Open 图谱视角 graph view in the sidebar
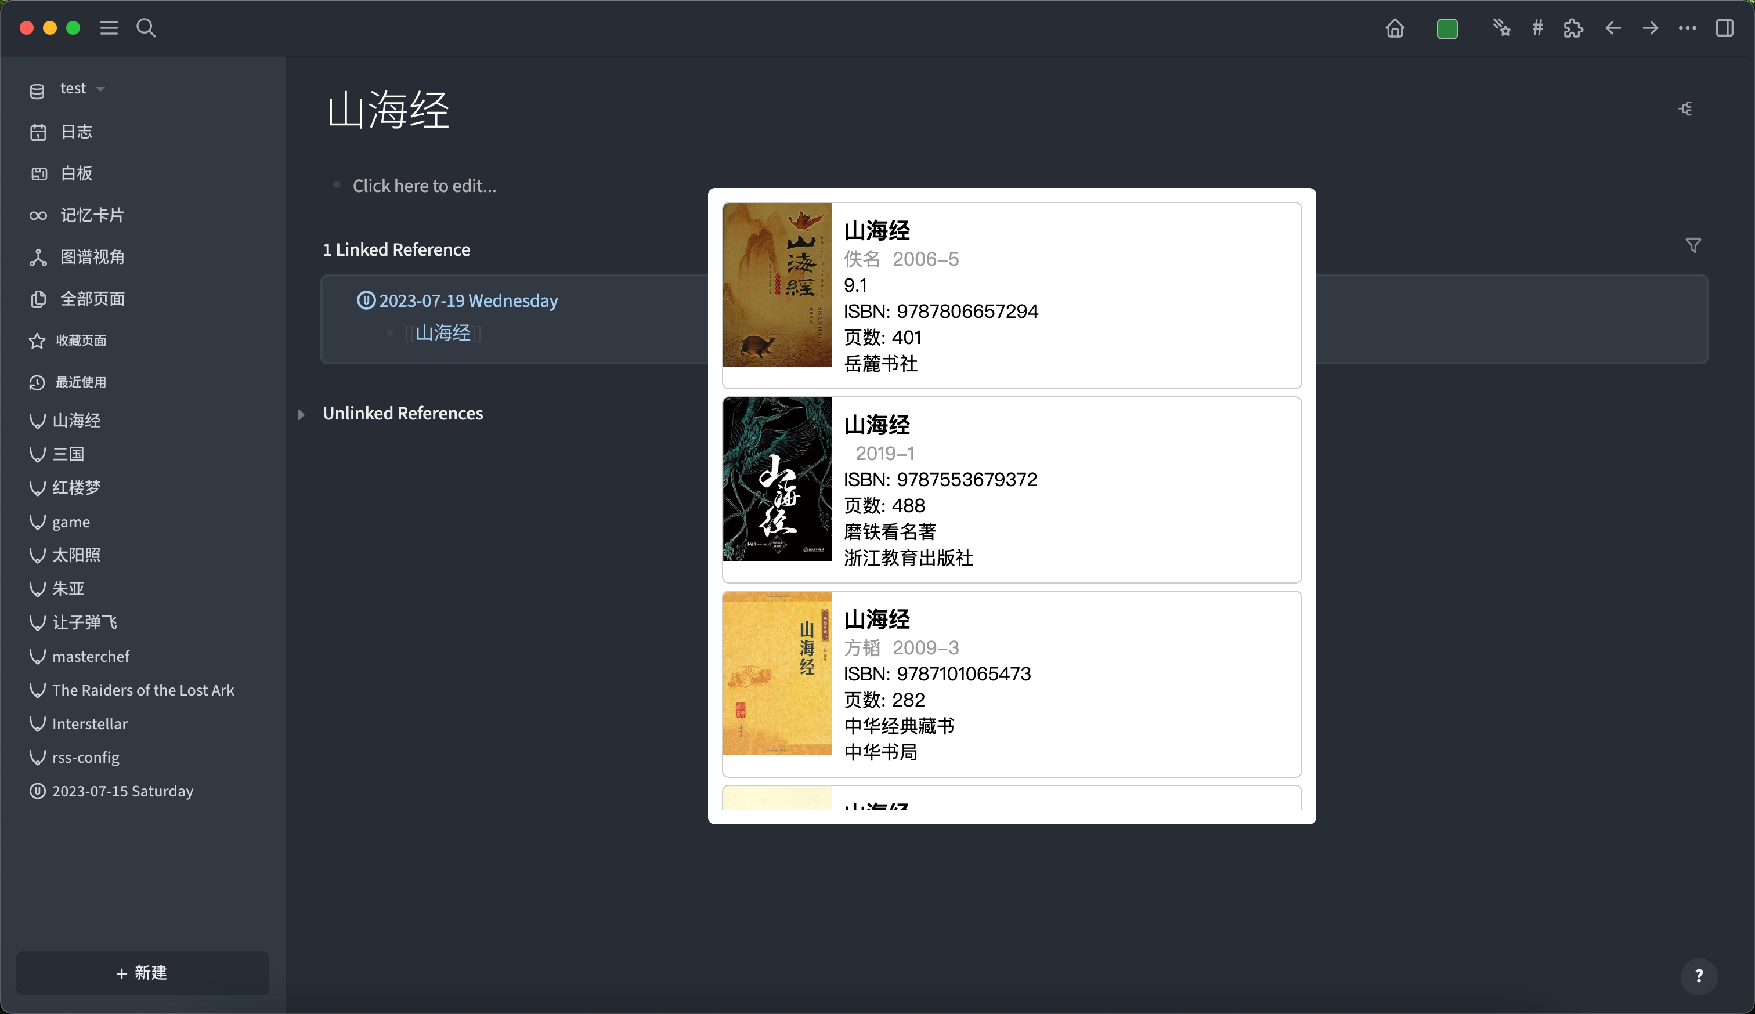 (92, 257)
